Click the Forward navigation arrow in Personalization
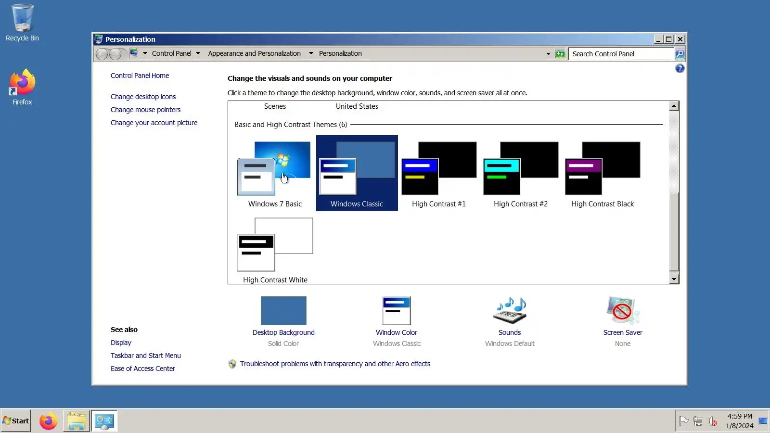This screenshot has height=433, width=770. [x=115, y=54]
